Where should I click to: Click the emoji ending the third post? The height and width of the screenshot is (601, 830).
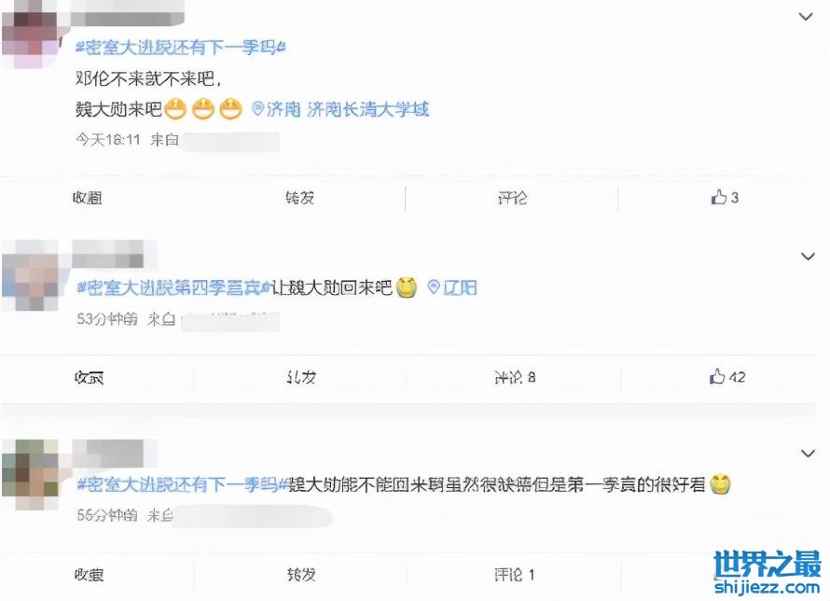(720, 483)
